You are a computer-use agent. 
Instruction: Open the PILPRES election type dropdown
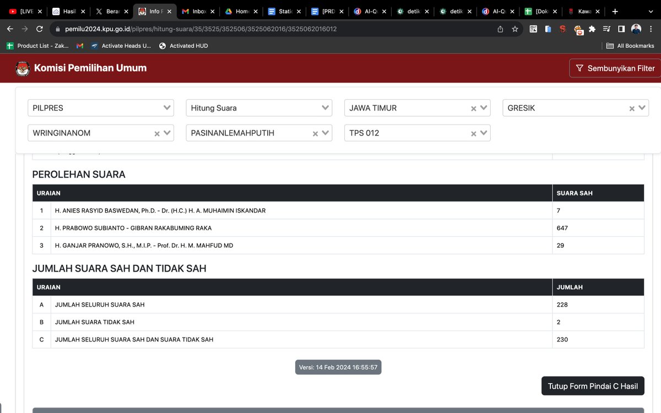click(101, 108)
